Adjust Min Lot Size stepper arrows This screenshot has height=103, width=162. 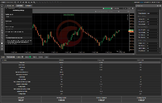point(158,22)
